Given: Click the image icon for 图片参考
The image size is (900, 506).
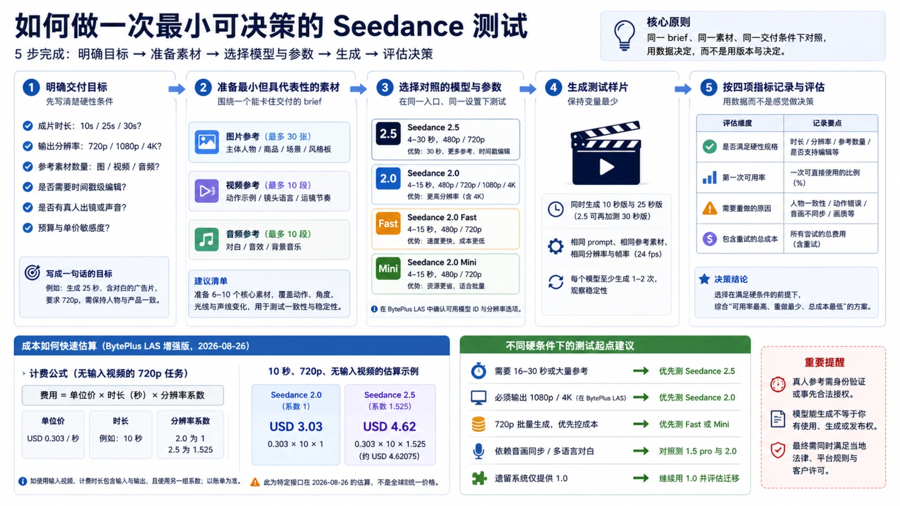Looking at the screenshot, I should pos(207,142).
